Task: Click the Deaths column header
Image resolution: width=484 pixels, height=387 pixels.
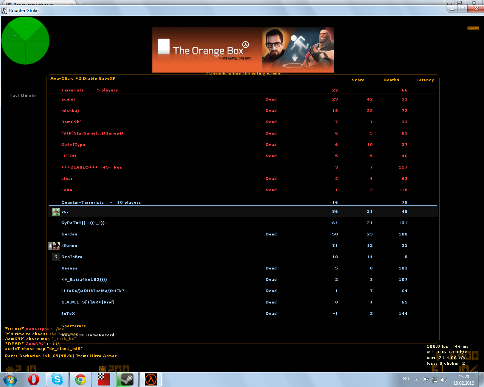Action: (391, 80)
